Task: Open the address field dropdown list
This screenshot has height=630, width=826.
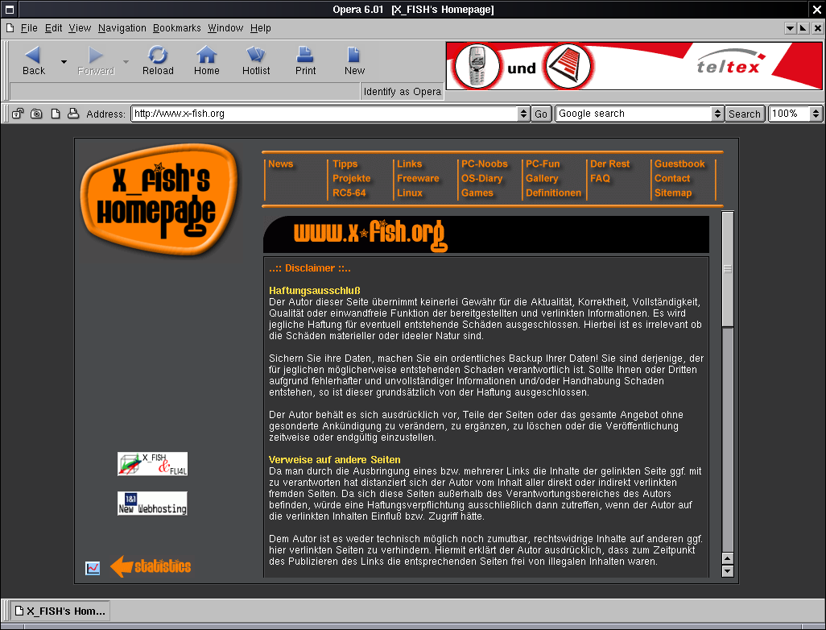Action: pos(523,114)
